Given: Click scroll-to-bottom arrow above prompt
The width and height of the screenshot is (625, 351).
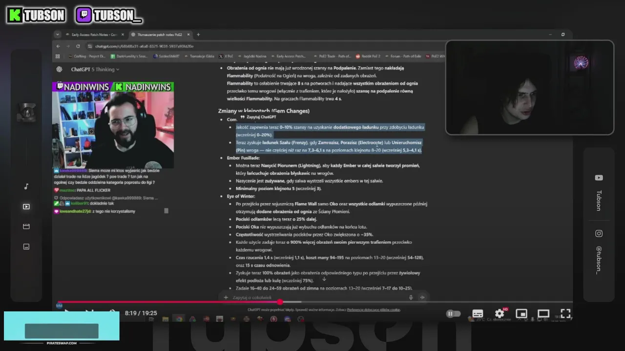Looking at the screenshot, I should (x=324, y=279).
